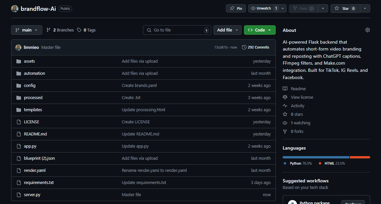Click the "Update app.py" commit message

pyautogui.click(x=135, y=146)
